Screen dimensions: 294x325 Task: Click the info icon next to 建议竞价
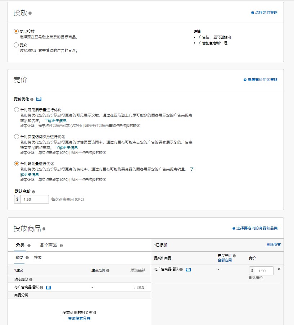pyautogui.click(x=109, y=270)
